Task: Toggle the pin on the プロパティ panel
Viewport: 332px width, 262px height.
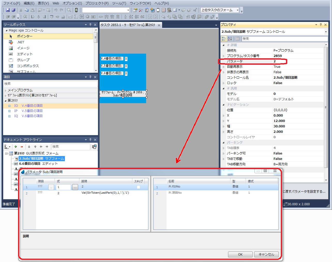Action: click(321, 25)
